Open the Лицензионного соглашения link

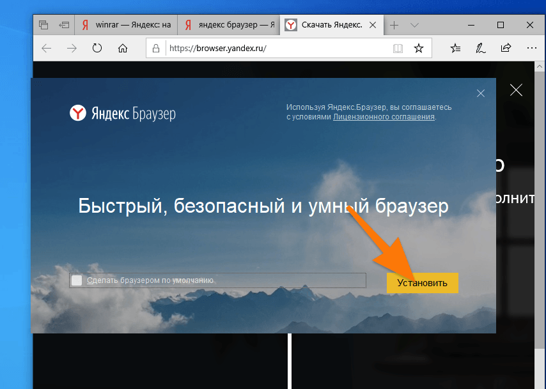[x=384, y=117]
